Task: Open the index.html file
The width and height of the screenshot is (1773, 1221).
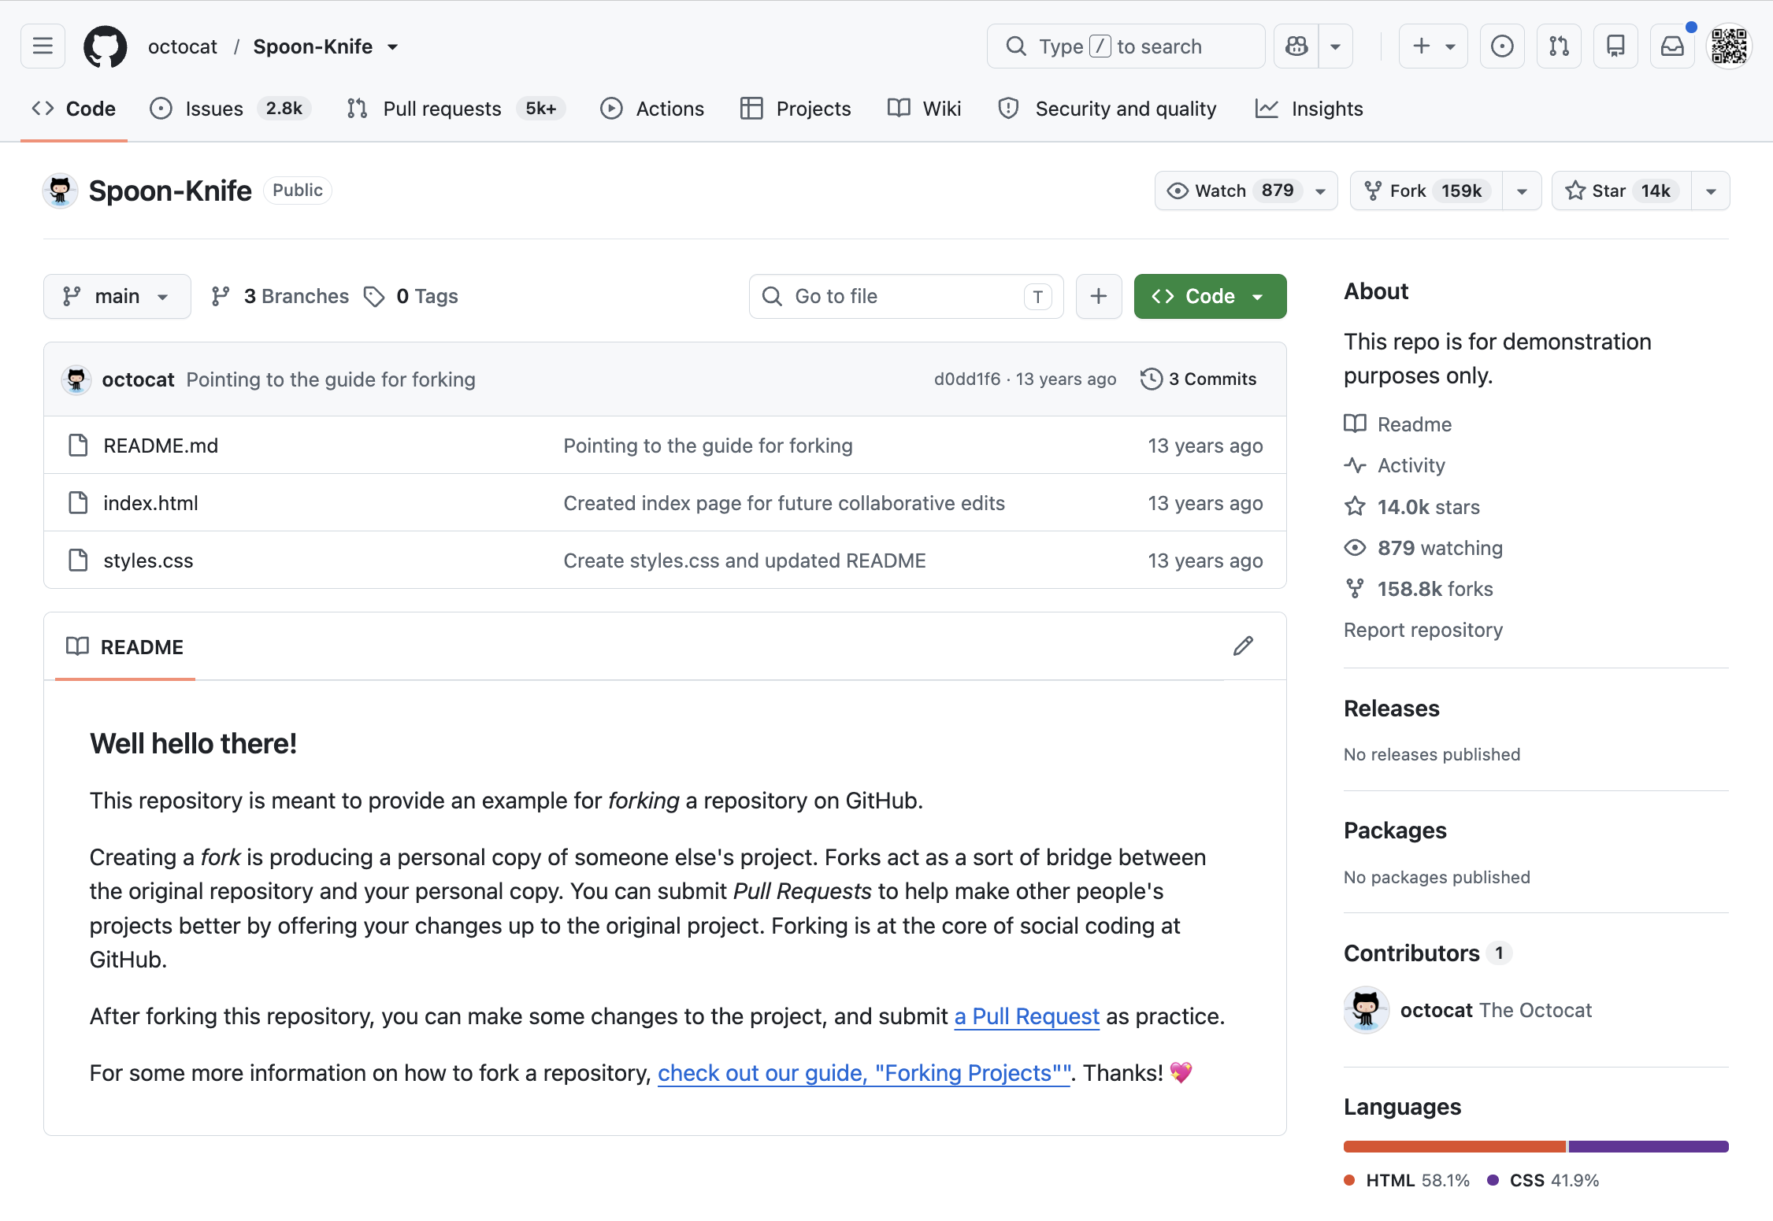Action: (x=150, y=503)
